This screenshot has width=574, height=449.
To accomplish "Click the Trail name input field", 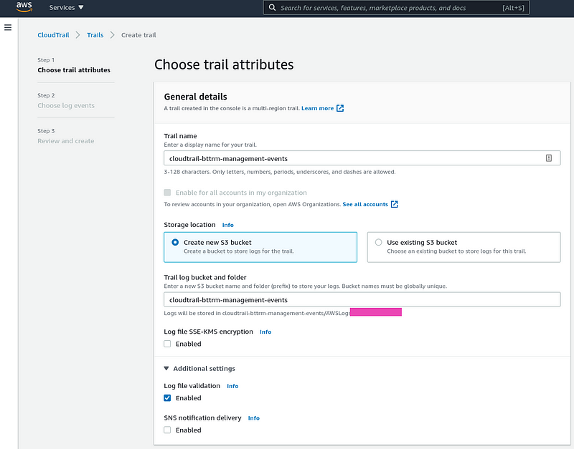I will [x=362, y=158].
